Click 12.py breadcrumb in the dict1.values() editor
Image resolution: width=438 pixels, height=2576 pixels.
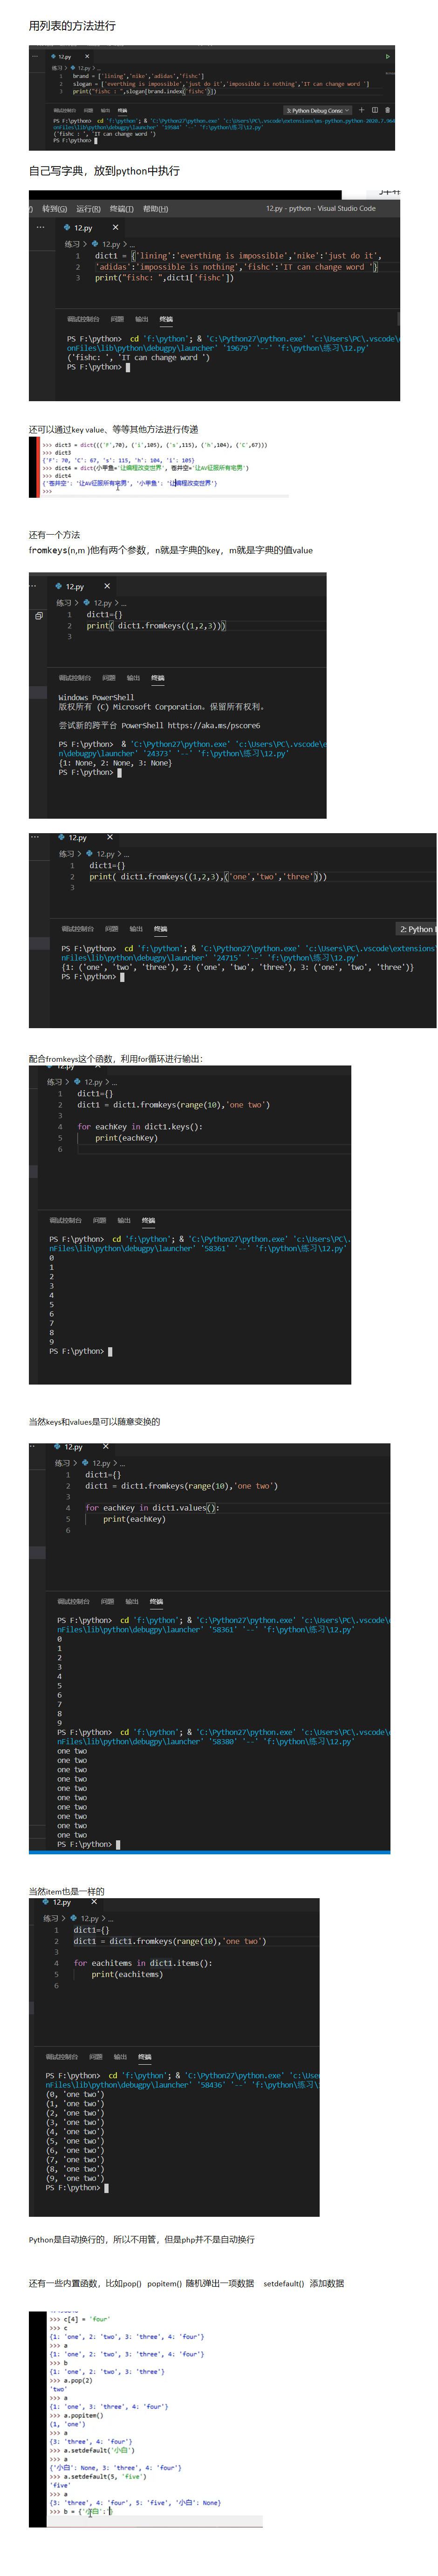tap(100, 1463)
